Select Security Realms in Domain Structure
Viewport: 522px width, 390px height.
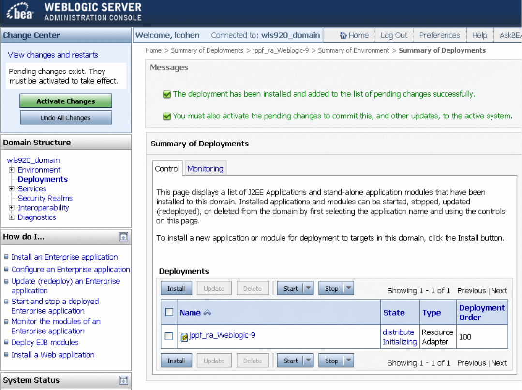pyautogui.click(x=45, y=198)
